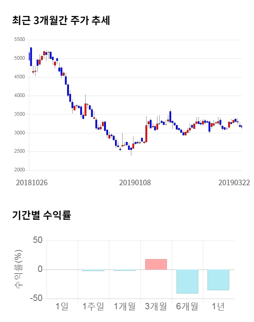
Task: Click the 20190108 date label
Action: coord(135,182)
